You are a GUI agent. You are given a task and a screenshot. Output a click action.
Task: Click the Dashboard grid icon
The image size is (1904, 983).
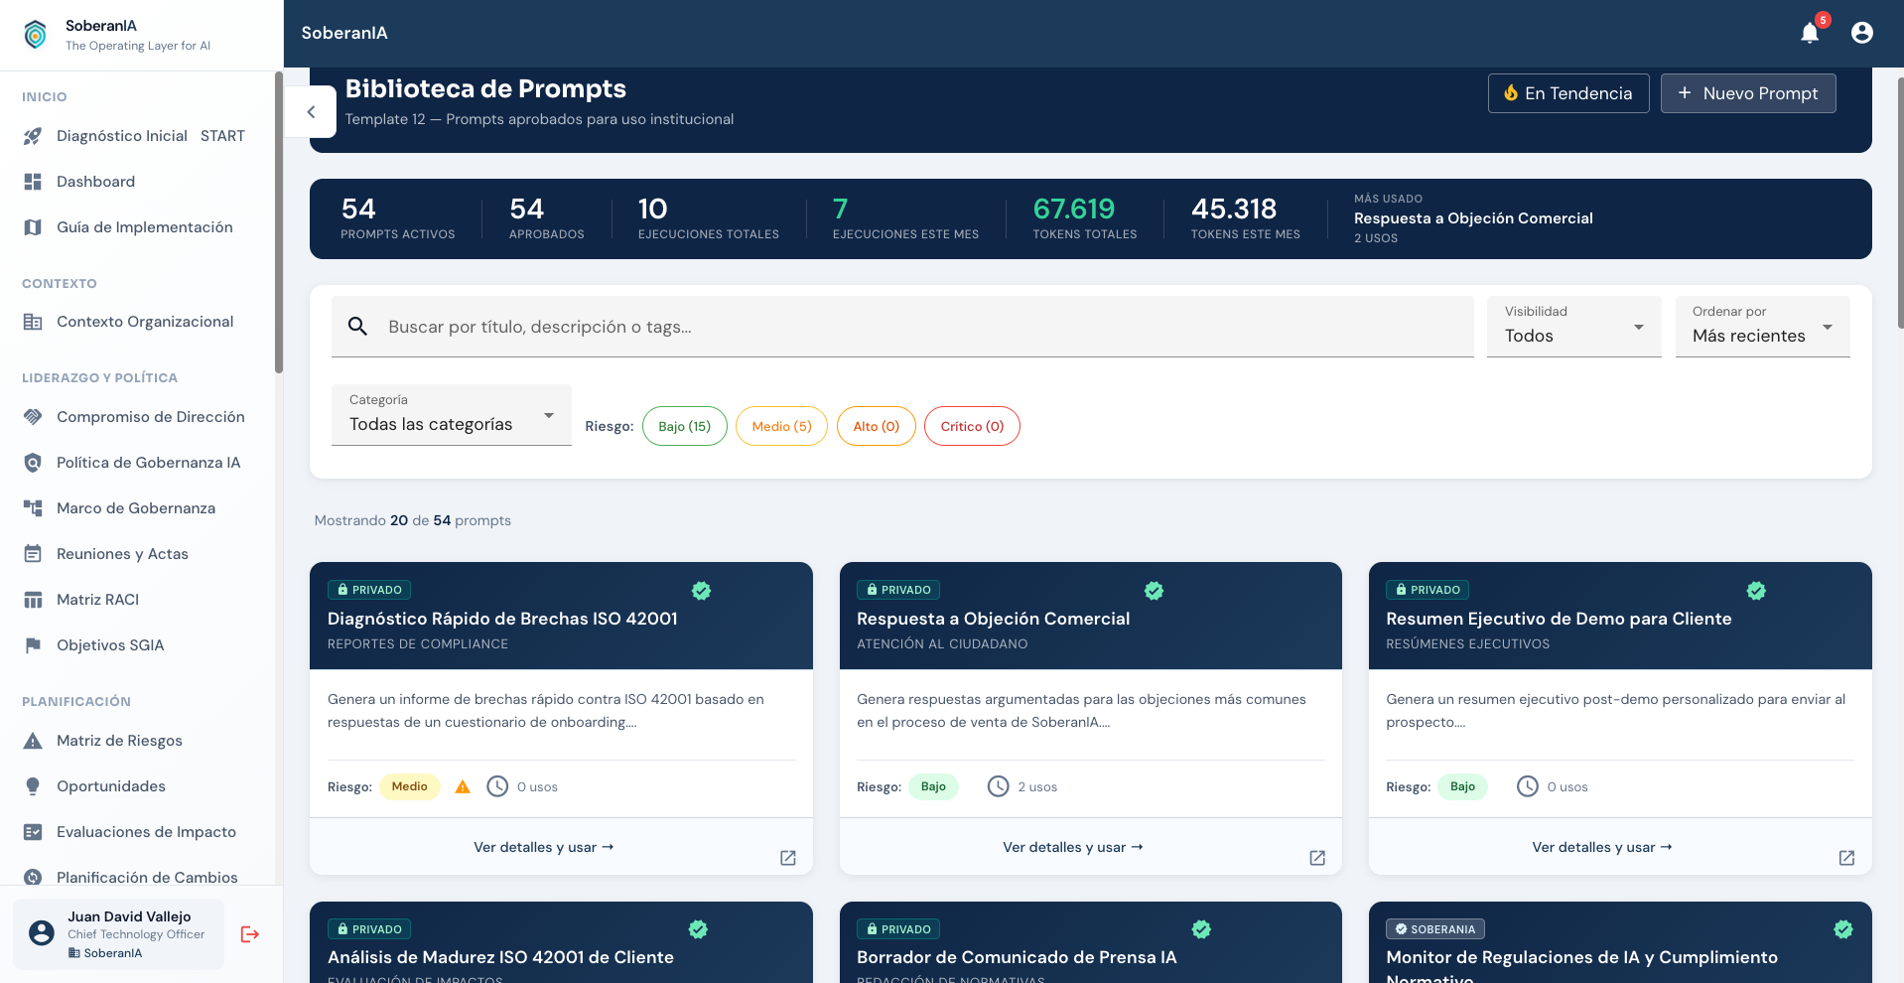click(x=33, y=182)
